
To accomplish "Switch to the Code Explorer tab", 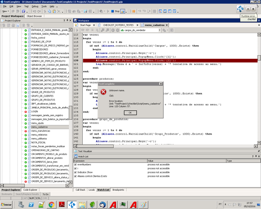I will (x=30, y=190).
